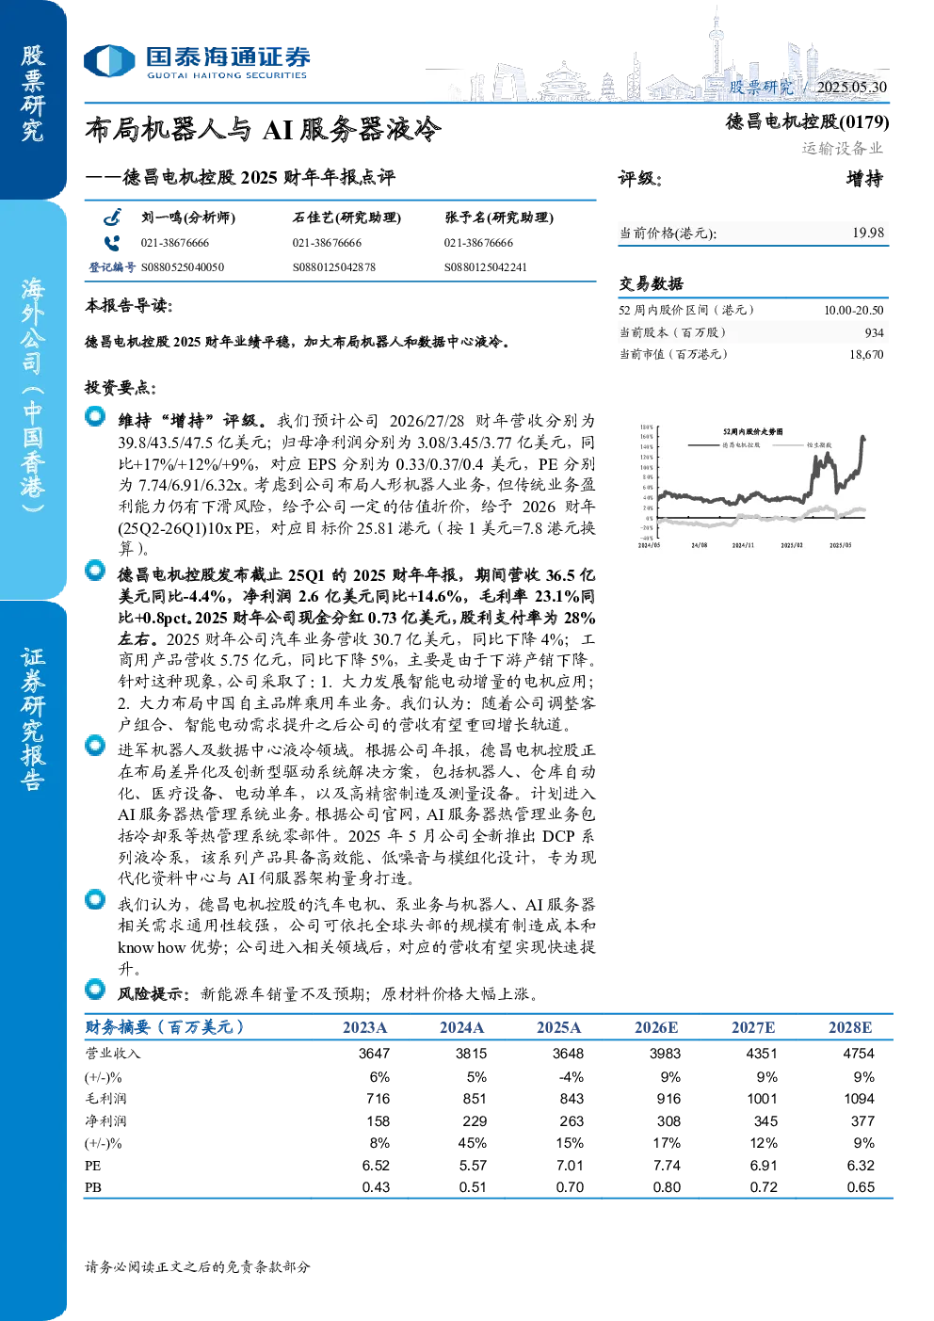The width and height of the screenshot is (934, 1321).
Task: Click the bullet icon beside 维持“增持”评级
Action: (95, 415)
